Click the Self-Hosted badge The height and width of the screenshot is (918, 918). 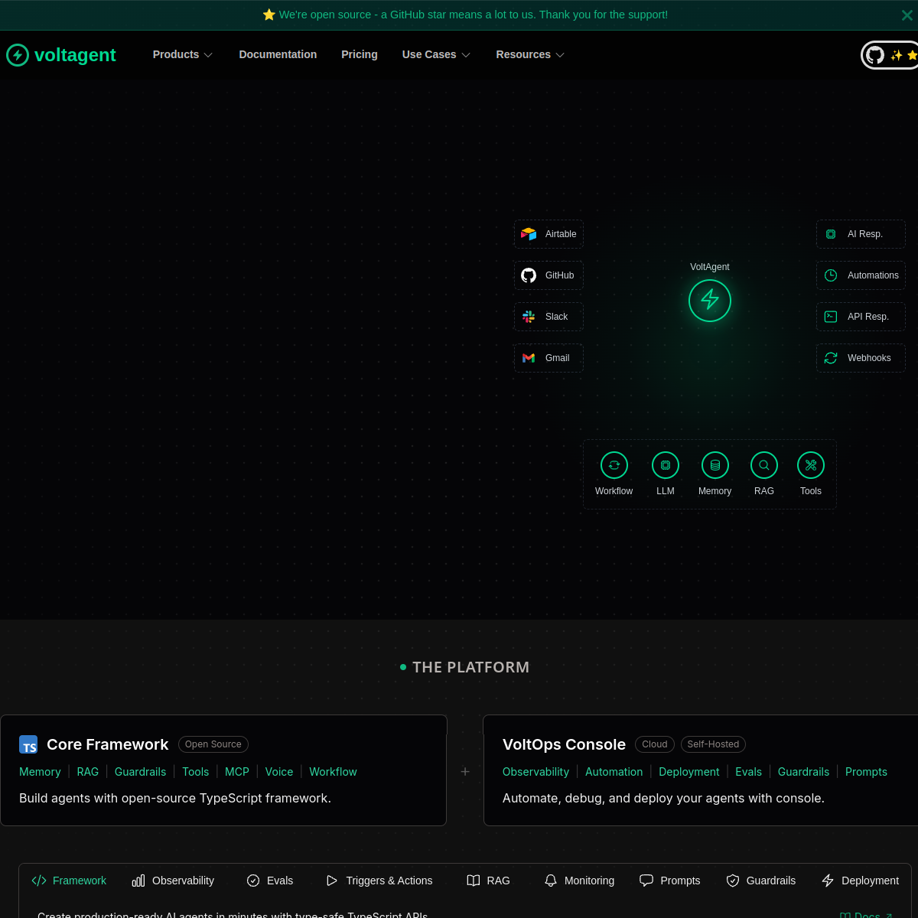coord(713,744)
